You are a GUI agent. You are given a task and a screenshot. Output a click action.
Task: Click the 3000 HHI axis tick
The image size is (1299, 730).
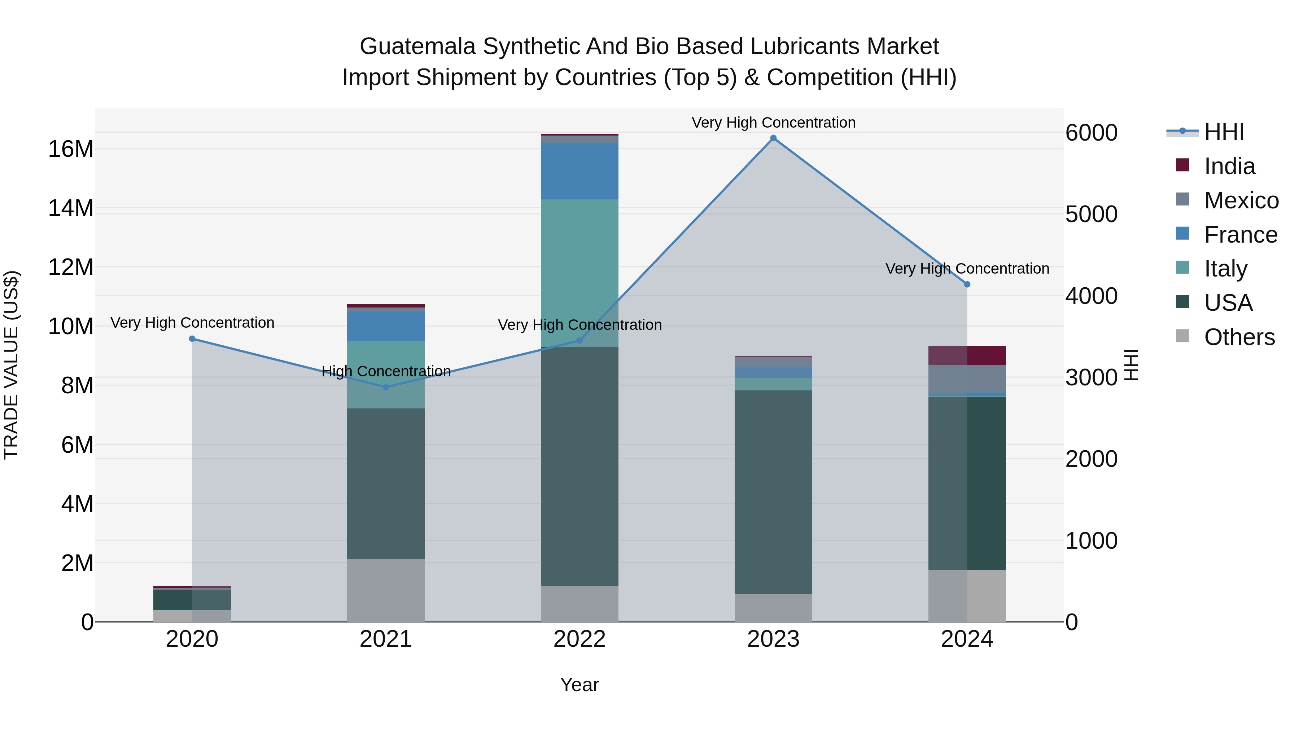(1091, 378)
